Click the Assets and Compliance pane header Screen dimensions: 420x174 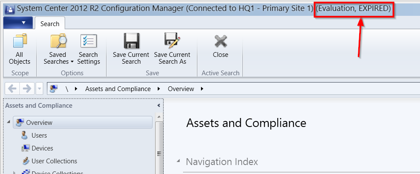39,106
